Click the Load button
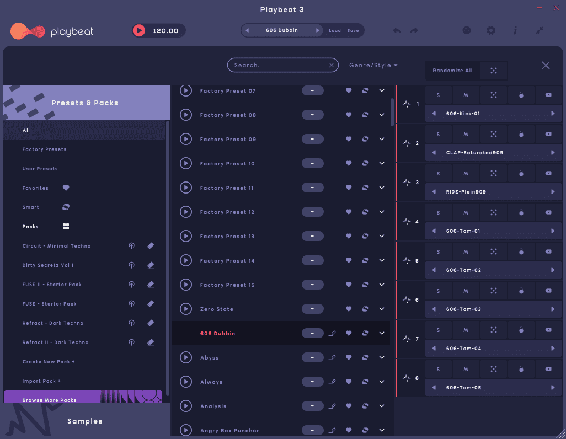This screenshot has height=439, width=566. [x=335, y=31]
